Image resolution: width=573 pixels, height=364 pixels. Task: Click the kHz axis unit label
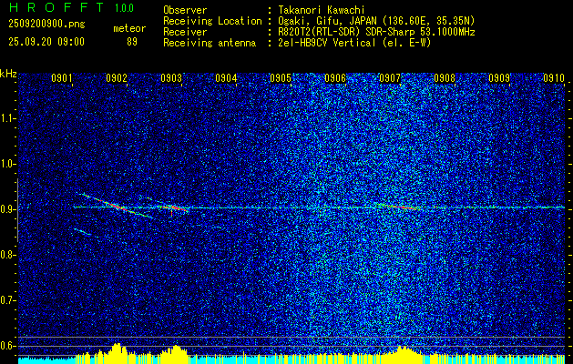click(8, 74)
